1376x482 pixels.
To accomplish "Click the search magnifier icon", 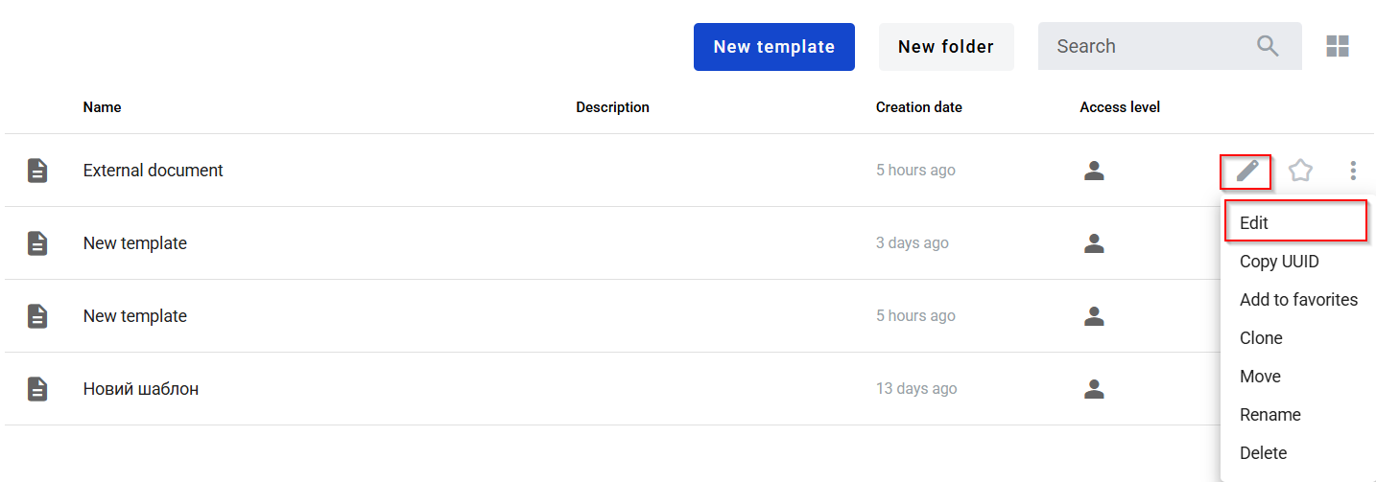I will click(1268, 46).
